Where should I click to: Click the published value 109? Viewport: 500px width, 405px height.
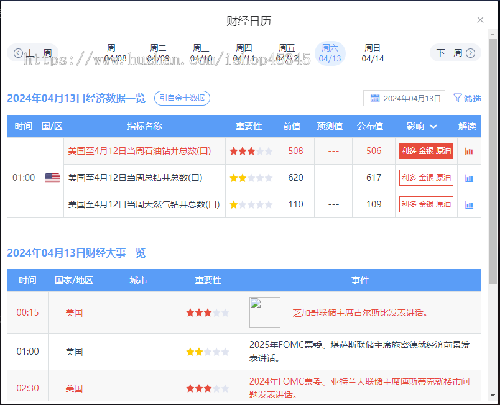[374, 204]
